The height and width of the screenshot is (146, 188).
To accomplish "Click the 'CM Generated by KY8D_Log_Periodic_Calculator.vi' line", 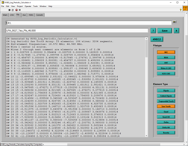I will (42, 39).
